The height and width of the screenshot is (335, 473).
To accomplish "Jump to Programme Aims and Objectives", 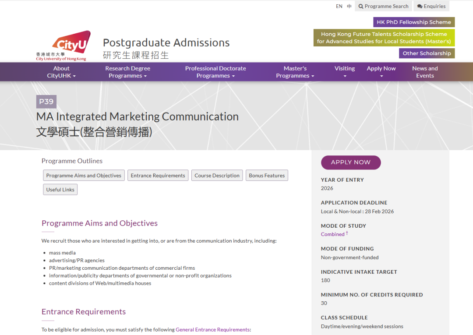I will click(84, 176).
